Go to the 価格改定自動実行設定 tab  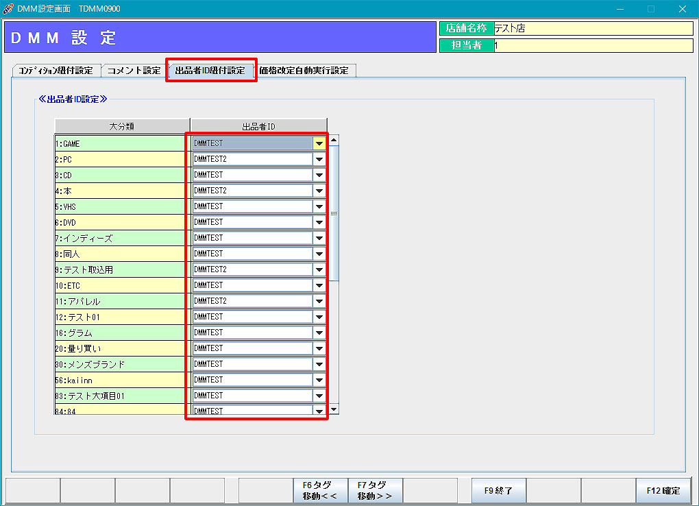(304, 71)
